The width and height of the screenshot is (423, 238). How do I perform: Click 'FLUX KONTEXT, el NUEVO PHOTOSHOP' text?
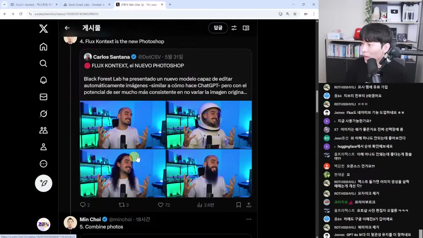pos(138,65)
